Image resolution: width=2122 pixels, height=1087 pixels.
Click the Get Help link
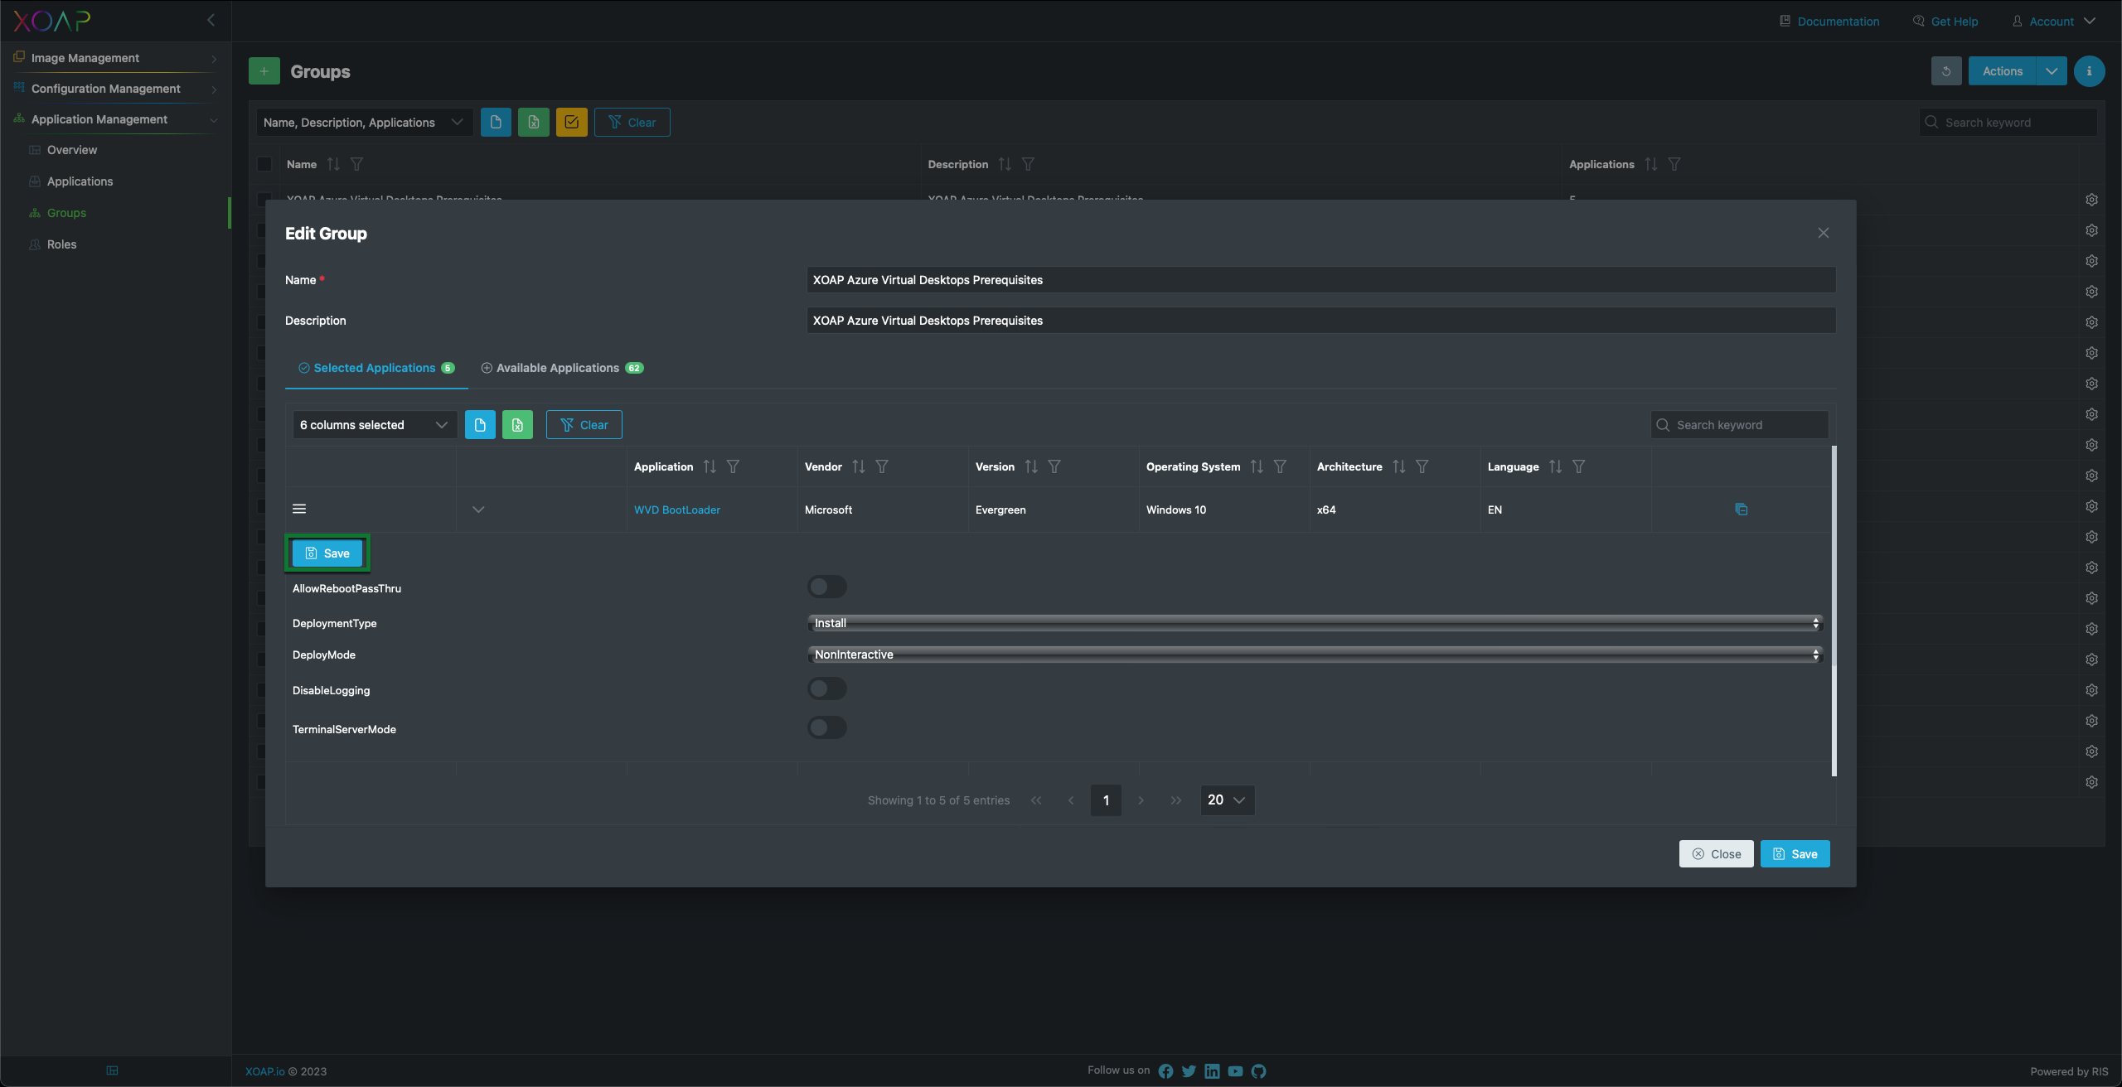(x=1945, y=21)
